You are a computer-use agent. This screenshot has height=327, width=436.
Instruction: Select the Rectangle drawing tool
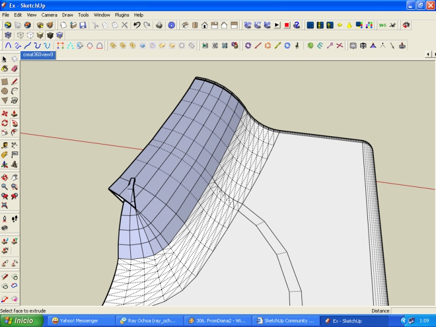pos(4,82)
